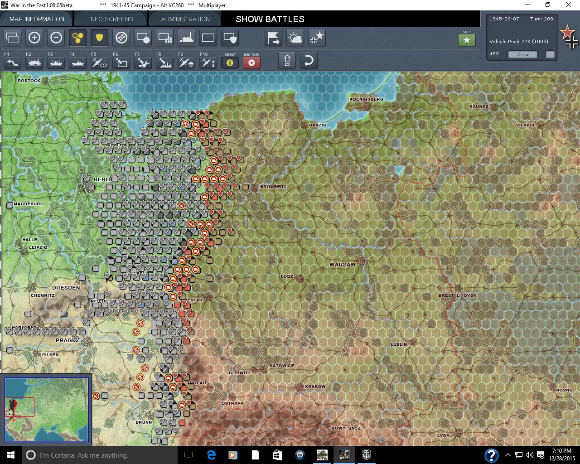The width and height of the screenshot is (580, 464).
Task: Switch to the INFO SCREENS tab
Action: 111,19
